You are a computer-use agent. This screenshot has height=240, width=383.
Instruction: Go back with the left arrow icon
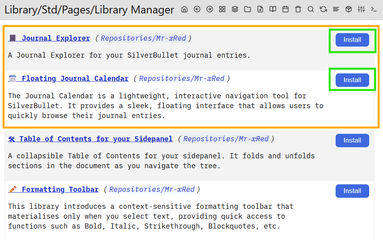pos(197,9)
